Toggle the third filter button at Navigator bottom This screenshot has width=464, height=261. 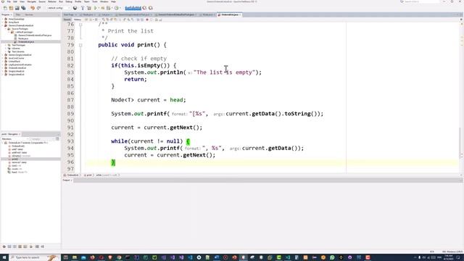14,246
